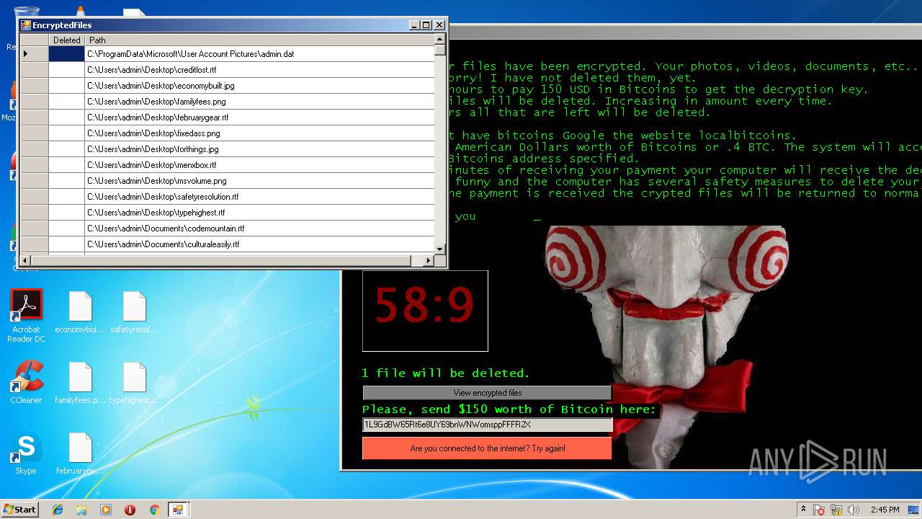Click the 'Are you connected to the internet? Try again!' button
Viewport: 922px width, 519px height.
[487, 448]
